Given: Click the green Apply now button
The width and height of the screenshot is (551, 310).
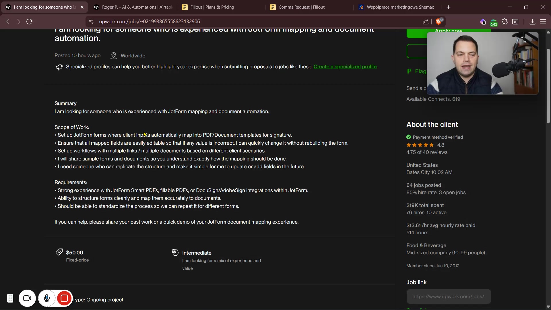Looking at the screenshot, I should [x=416, y=34].
